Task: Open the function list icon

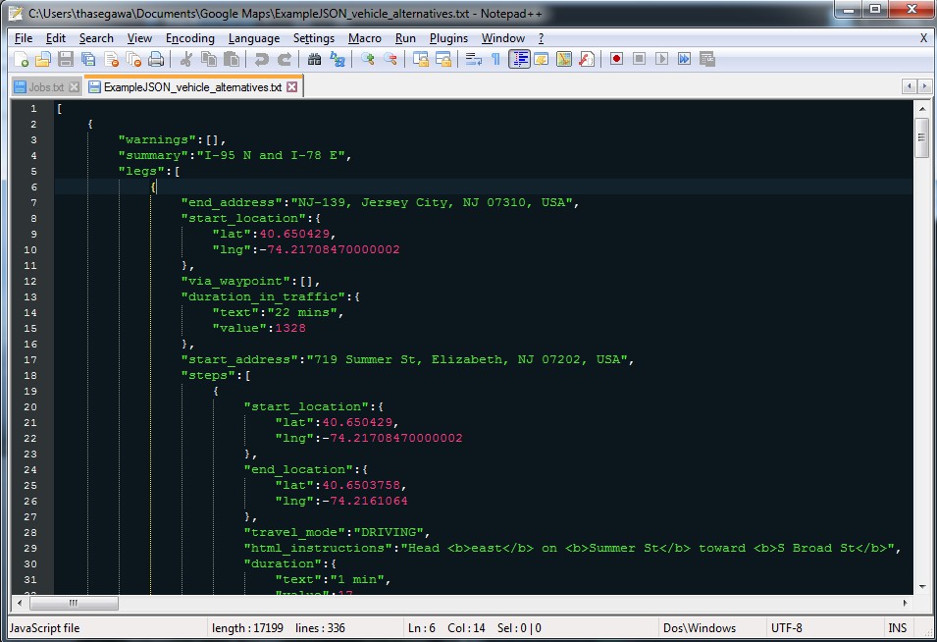Action: (586, 59)
